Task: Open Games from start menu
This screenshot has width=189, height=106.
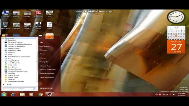Action: tap(43, 58)
